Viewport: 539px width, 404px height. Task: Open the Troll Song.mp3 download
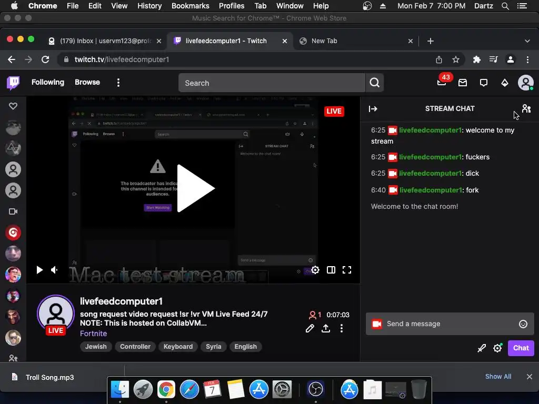[x=49, y=378]
